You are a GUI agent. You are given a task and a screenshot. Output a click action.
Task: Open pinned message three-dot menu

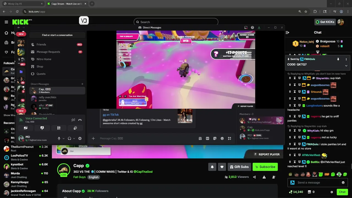tap(346, 59)
